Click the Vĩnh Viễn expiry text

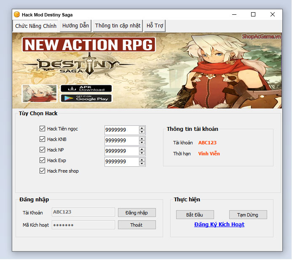pos(209,154)
